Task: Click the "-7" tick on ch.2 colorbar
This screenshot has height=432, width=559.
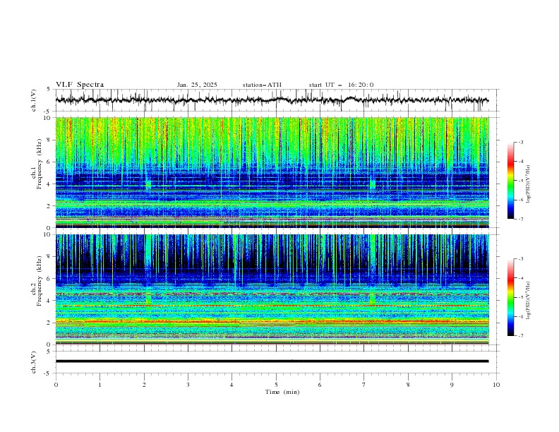Action: (x=521, y=336)
